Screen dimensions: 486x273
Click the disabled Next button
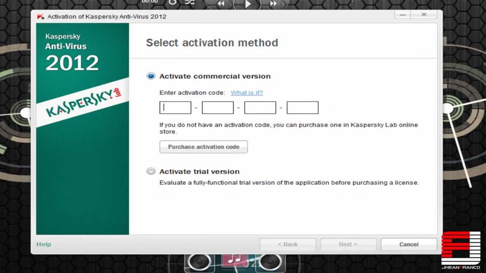tap(348, 244)
